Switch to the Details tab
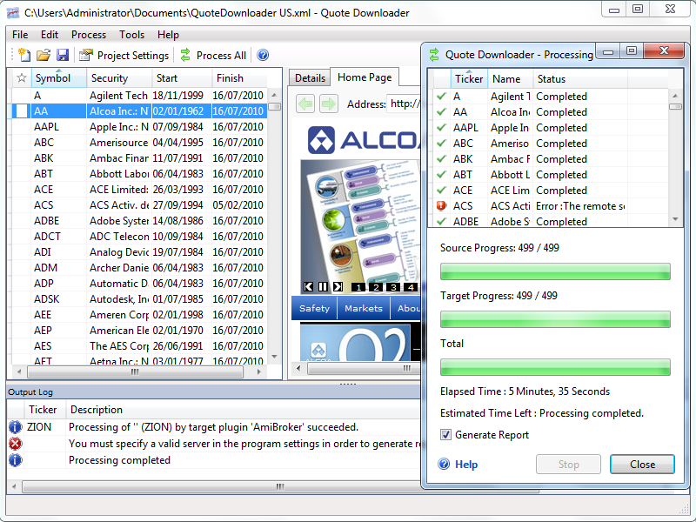 pyautogui.click(x=310, y=78)
